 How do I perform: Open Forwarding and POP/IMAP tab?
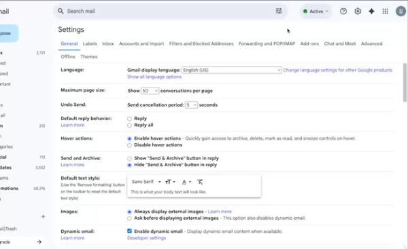[267, 43]
